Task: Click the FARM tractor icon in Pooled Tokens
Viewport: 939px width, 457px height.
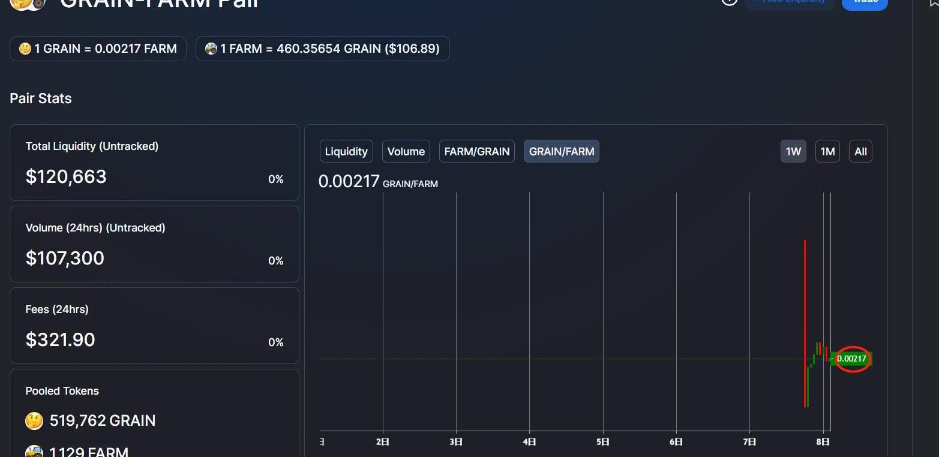Action: (34, 451)
